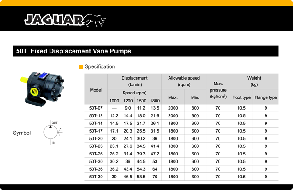The image size is (293, 190).
Task: Click value '13.5' in the 50T-07 row
Action: 155,108
